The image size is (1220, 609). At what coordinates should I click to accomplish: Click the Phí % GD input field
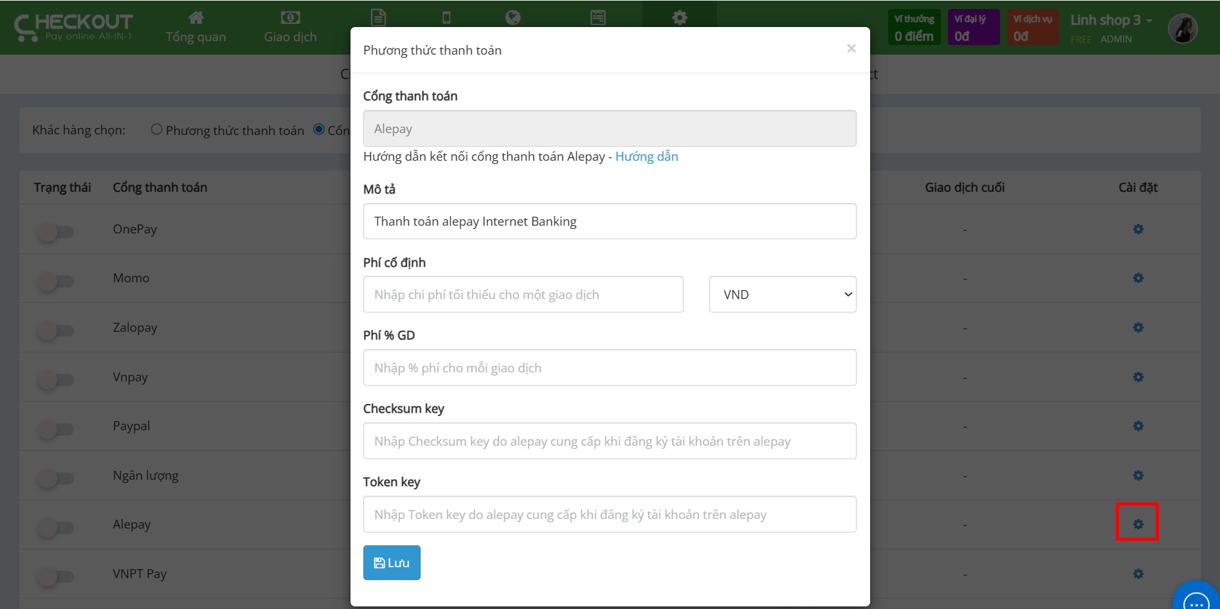pos(610,368)
